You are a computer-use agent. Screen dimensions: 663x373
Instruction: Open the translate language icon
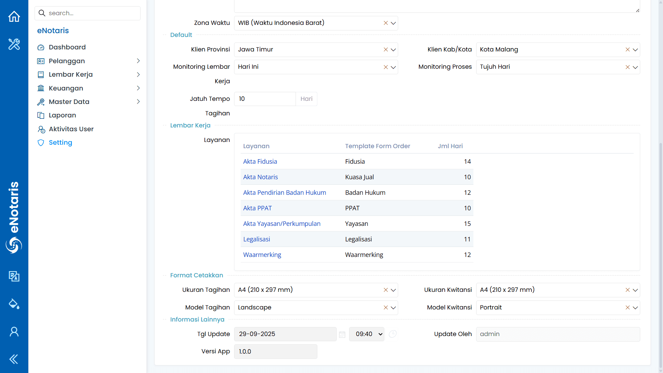[x=14, y=276]
